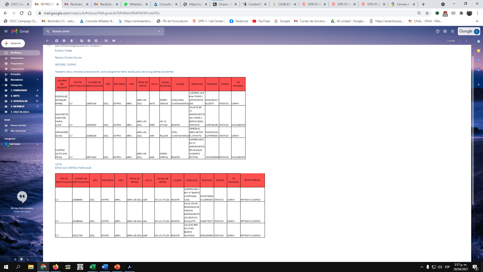Open Google Contacts side panel

tap(478, 70)
